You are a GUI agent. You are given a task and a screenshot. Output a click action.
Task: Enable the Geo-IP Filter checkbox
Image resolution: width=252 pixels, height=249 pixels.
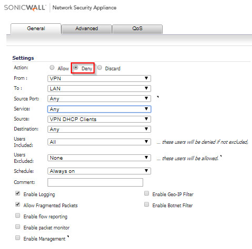[146, 193]
